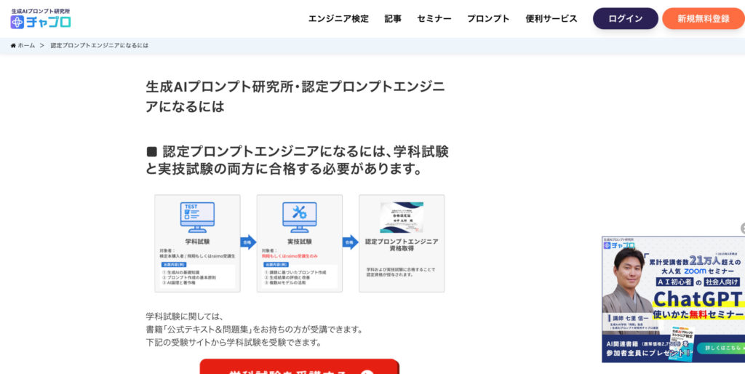Click the 学科試験 card label

pyautogui.click(x=197, y=242)
